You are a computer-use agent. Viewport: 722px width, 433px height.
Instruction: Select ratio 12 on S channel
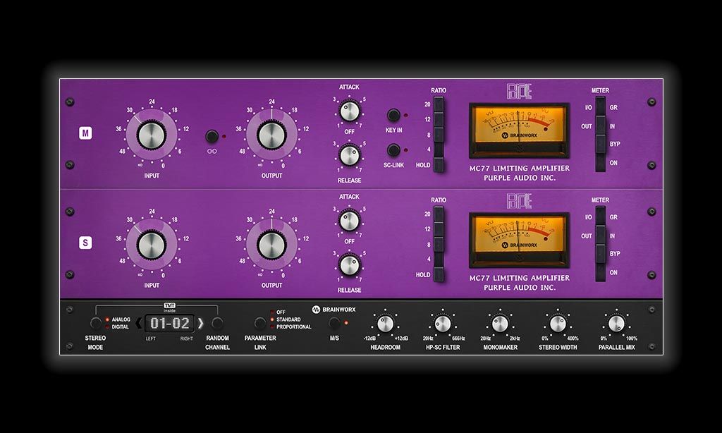439,229
